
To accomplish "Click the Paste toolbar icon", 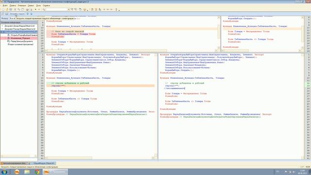I will (x=23, y=9).
